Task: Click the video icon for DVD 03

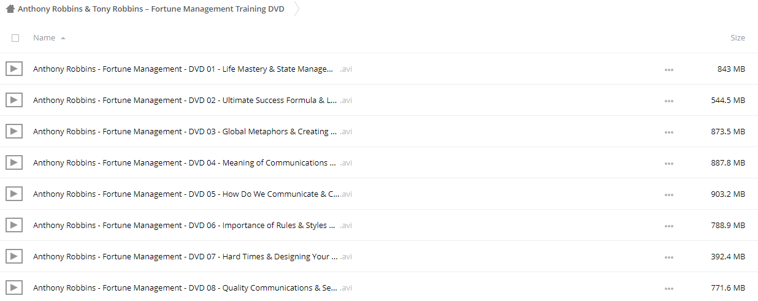Action: [x=14, y=131]
